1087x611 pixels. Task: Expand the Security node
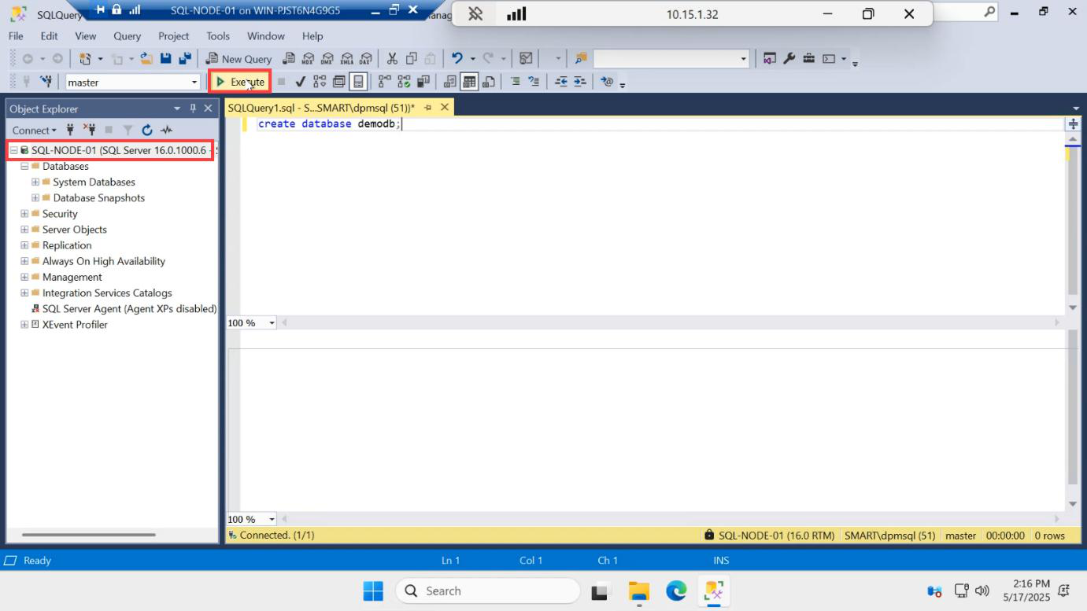(x=24, y=214)
